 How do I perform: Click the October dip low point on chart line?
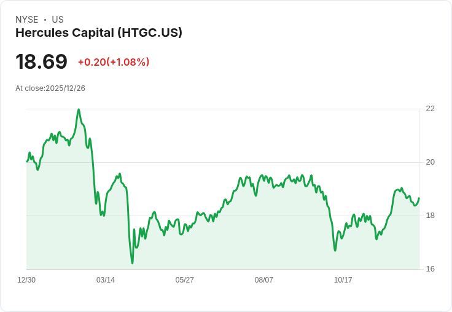coord(335,251)
